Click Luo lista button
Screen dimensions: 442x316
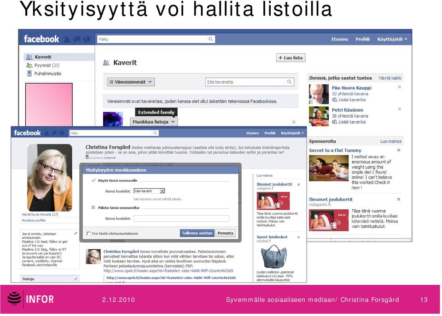tap(291, 58)
